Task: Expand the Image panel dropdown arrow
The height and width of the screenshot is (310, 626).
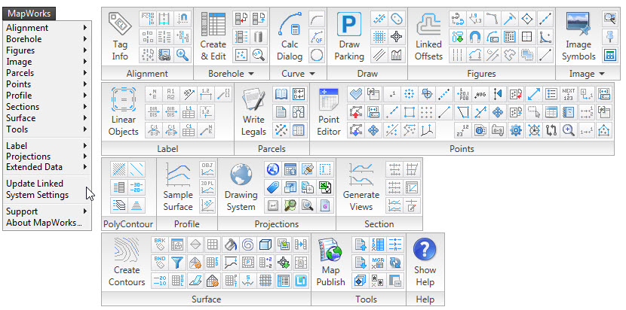Action: pos(602,74)
